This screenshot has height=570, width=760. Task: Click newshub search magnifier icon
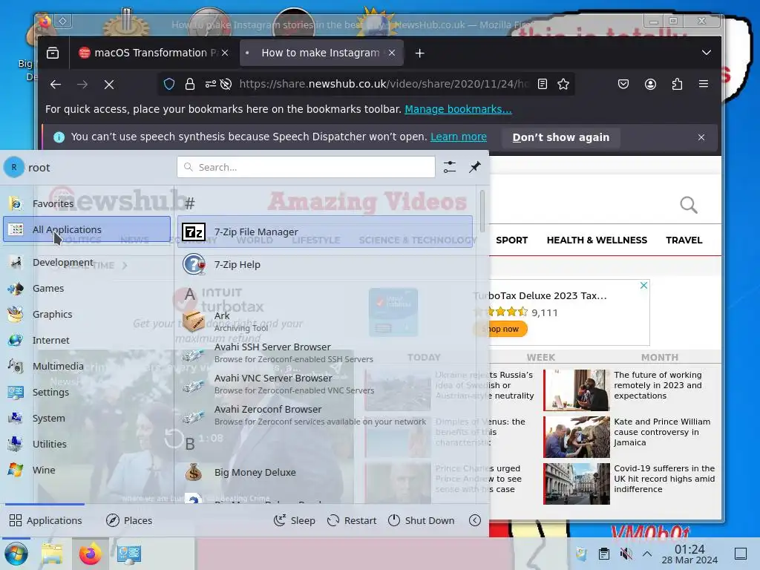pos(689,205)
